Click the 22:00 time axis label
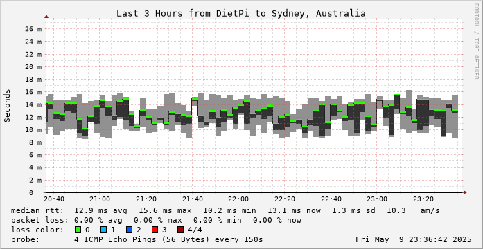Image resolution: width=483 pixels, height=249 pixels. pyautogui.click(x=239, y=199)
